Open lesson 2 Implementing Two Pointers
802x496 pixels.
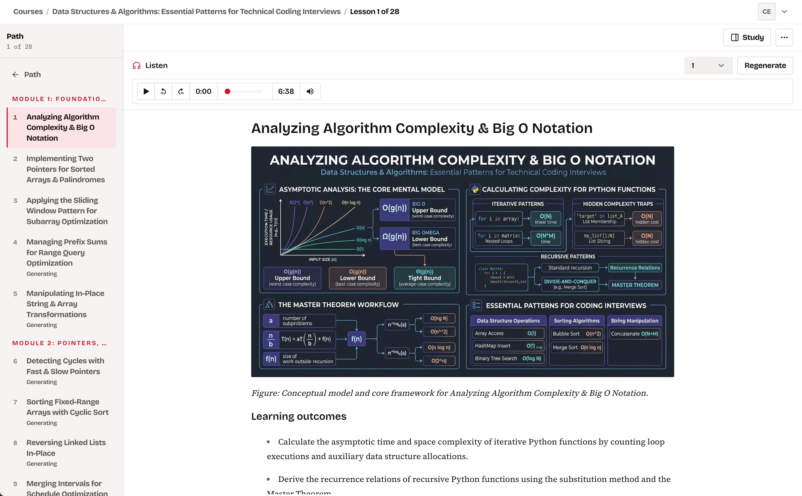(x=61, y=169)
